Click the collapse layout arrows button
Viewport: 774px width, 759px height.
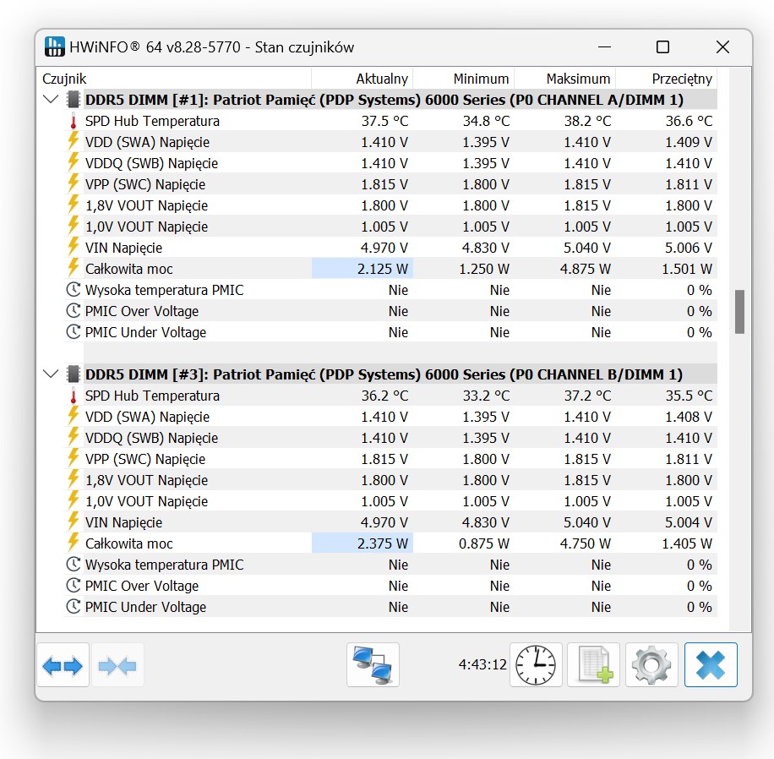click(117, 665)
